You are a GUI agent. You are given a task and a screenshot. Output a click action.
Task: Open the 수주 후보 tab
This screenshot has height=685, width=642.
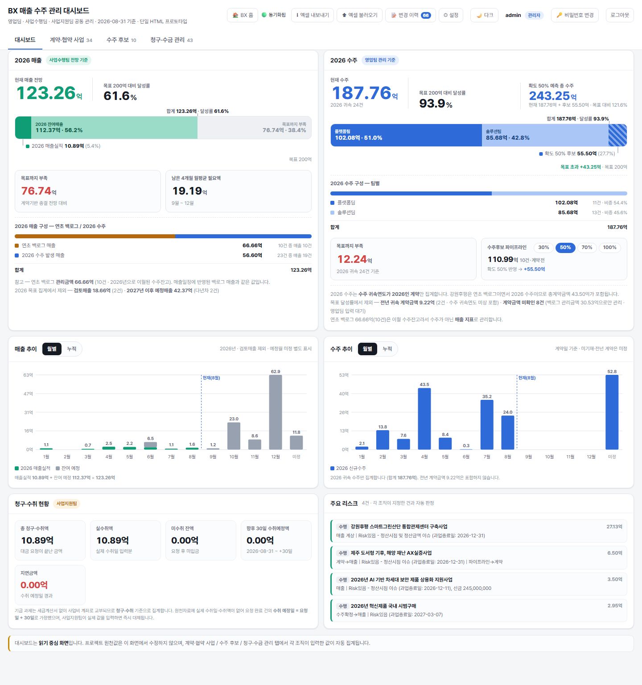tap(121, 40)
